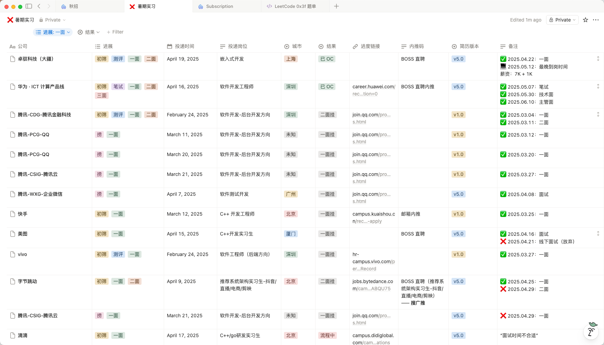The image size is (604, 345).
Task: Click the 已 OC tag in 卓驭科技 row
Action: point(327,59)
